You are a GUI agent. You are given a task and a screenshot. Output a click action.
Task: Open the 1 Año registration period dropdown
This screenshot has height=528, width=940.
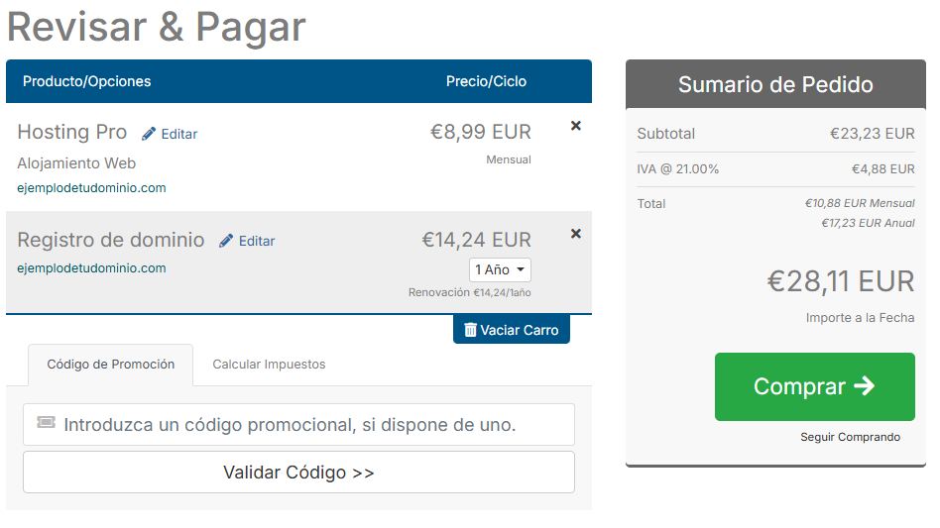[500, 269]
